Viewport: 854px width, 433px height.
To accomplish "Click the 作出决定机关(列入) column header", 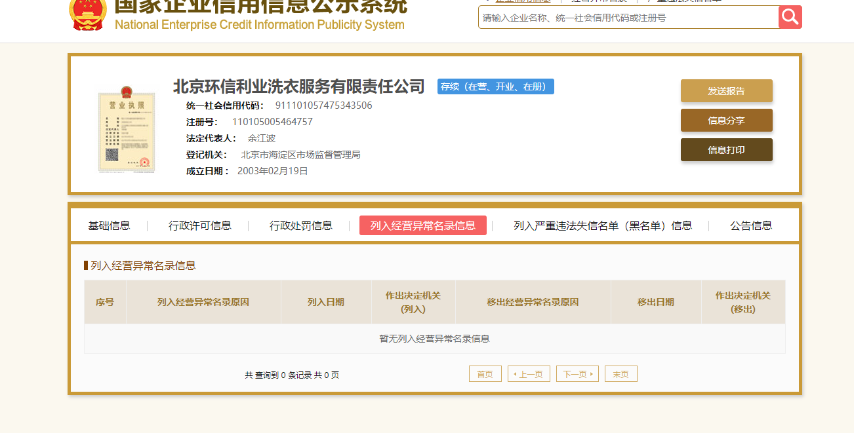I will (413, 302).
